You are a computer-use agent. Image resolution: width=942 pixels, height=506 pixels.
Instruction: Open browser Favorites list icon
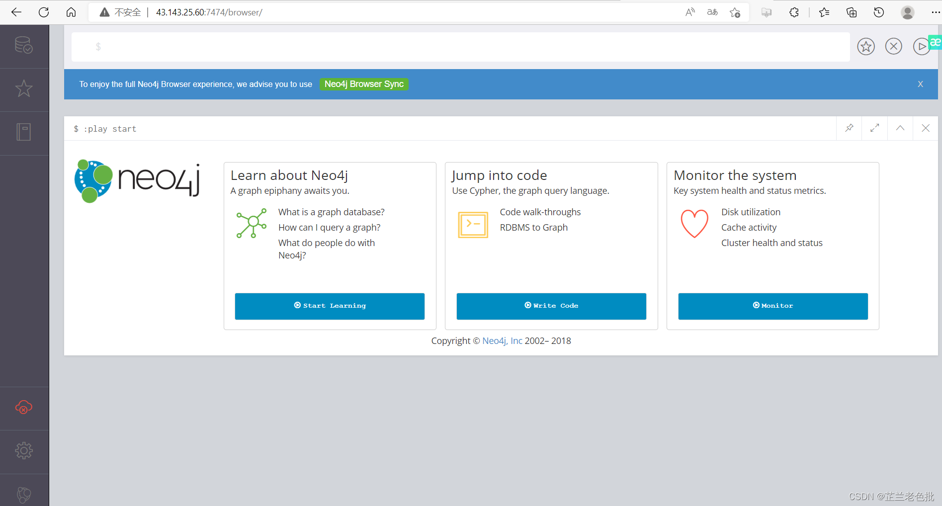coord(824,12)
